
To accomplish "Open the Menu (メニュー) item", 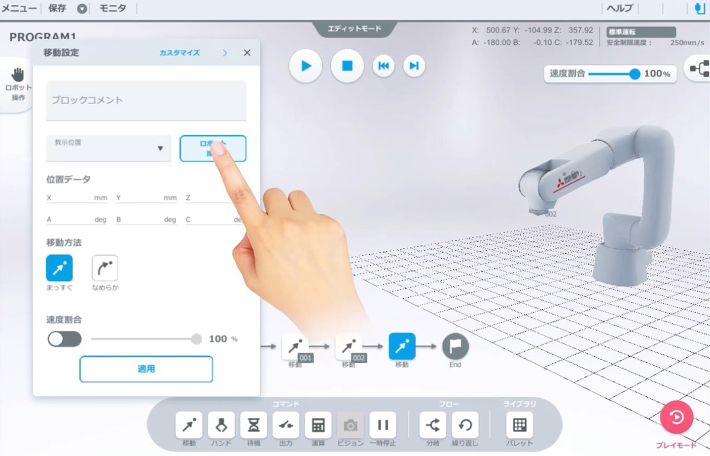I will (x=19, y=8).
